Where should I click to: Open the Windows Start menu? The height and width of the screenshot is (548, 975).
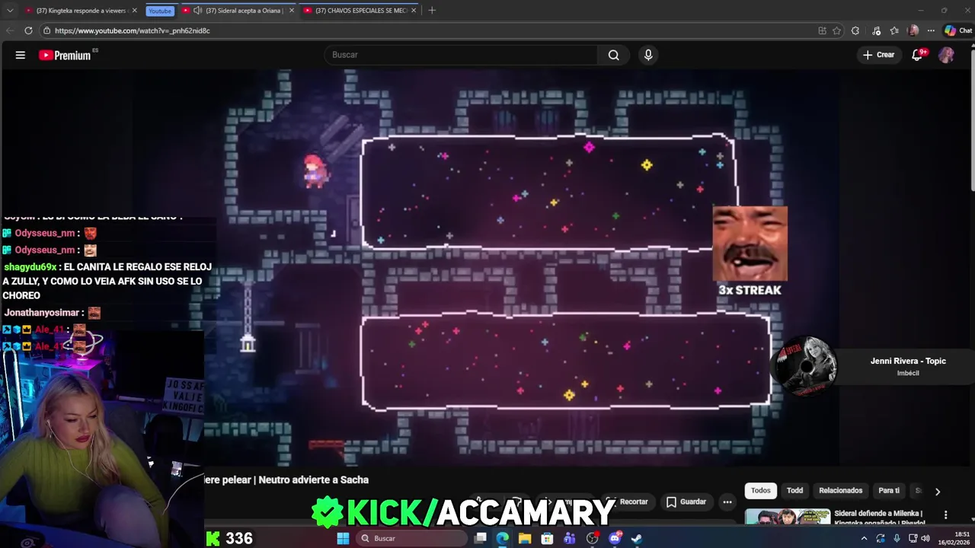[344, 538]
